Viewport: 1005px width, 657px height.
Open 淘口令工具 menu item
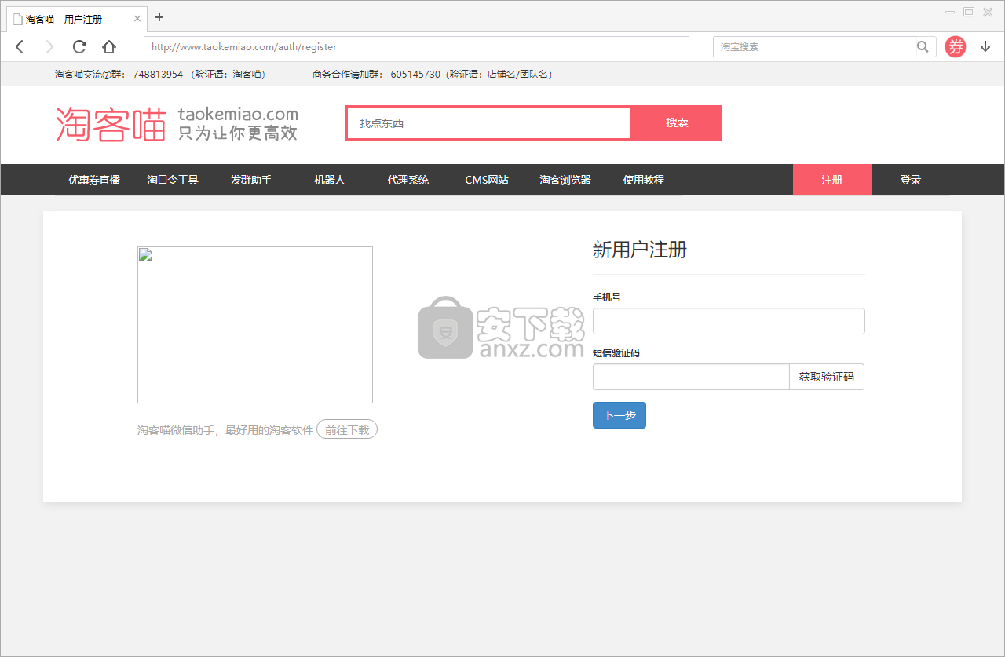173,180
